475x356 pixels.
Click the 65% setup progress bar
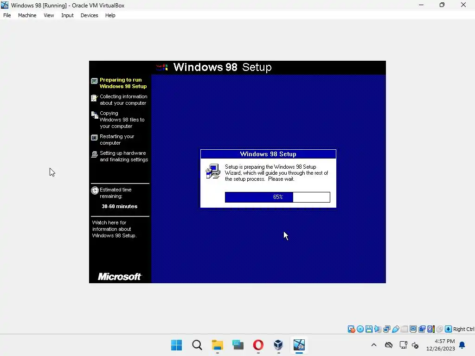point(277,197)
